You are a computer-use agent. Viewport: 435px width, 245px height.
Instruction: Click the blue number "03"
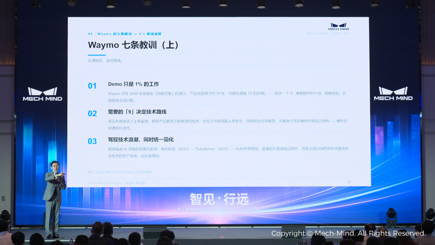click(x=92, y=141)
